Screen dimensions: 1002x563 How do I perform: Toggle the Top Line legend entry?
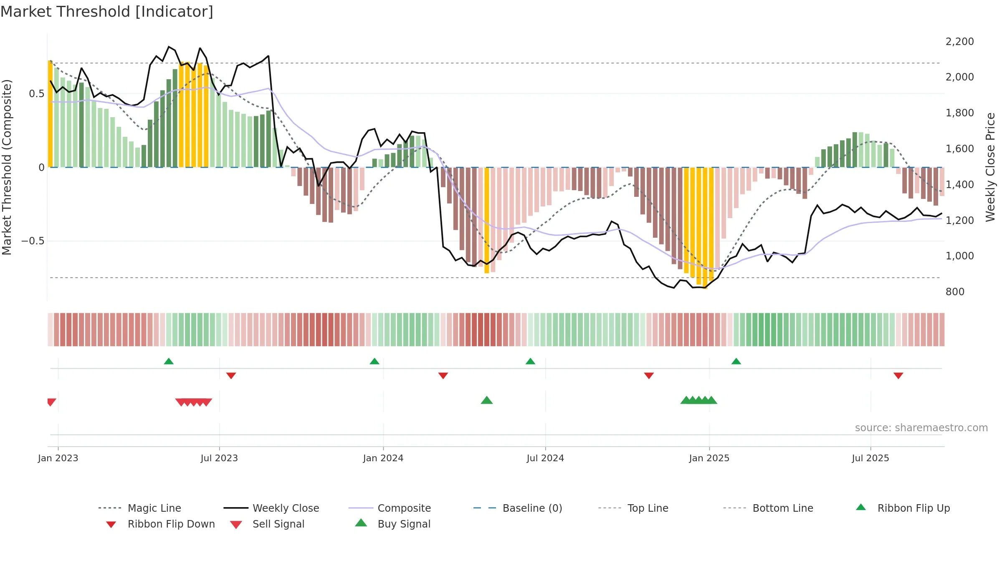pos(633,508)
